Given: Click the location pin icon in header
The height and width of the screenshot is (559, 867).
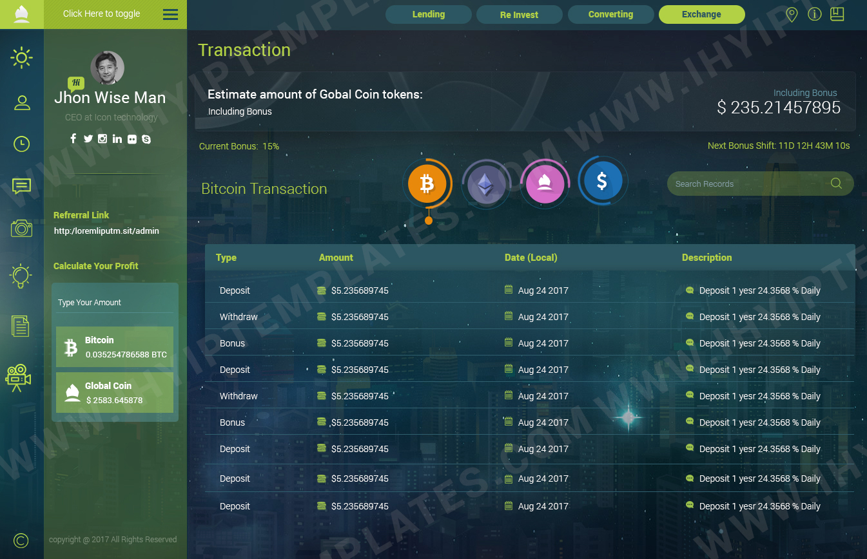Looking at the screenshot, I should tap(792, 14).
